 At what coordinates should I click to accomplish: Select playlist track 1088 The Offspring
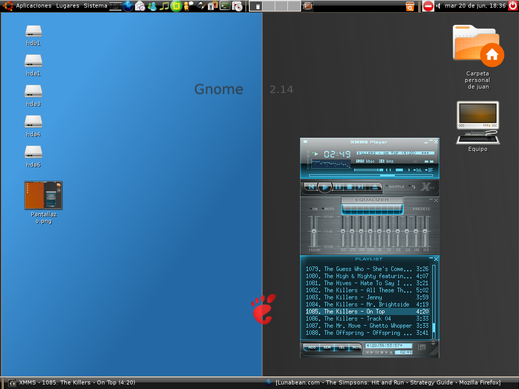(367, 333)
